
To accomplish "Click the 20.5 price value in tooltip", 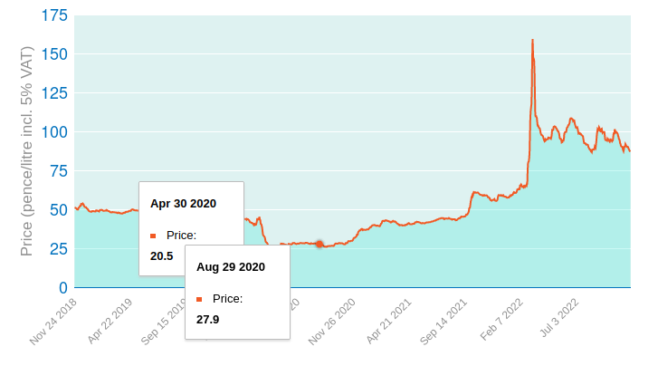I will [162, 255].
